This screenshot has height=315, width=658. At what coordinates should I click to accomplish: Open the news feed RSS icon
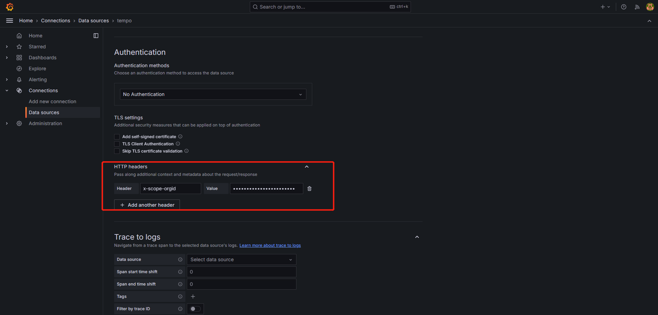pos(637,7)
